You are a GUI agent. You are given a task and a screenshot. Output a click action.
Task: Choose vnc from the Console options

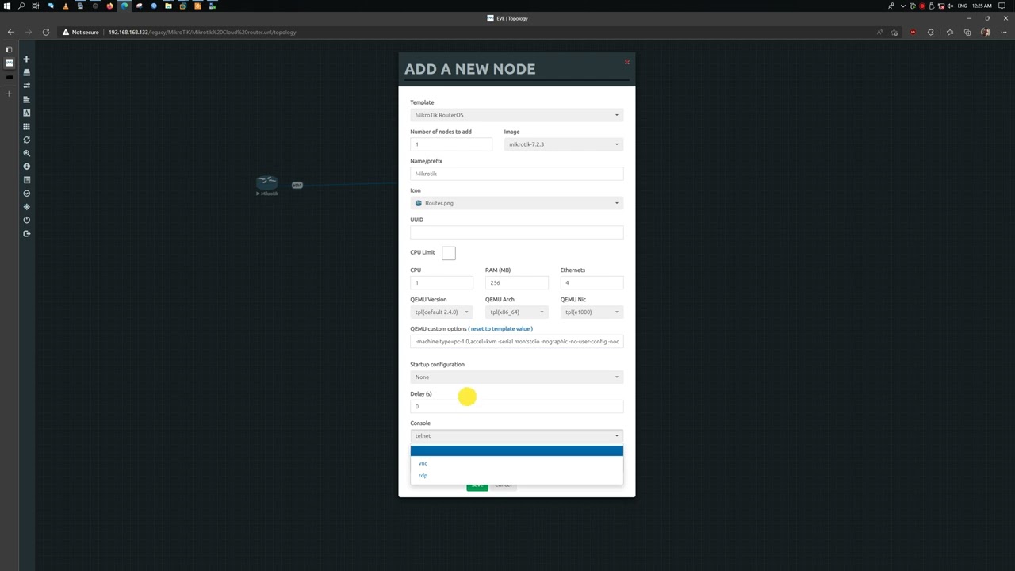pyautogui.click(x=516, y=463)
